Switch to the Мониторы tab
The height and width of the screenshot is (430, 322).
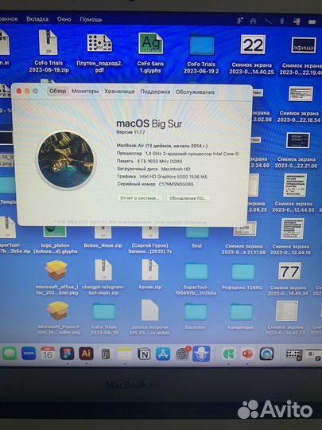coord(85,92)
